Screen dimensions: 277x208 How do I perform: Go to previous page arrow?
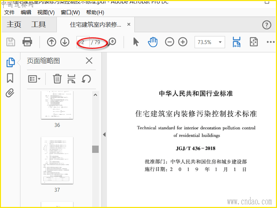tap(52, 42)
